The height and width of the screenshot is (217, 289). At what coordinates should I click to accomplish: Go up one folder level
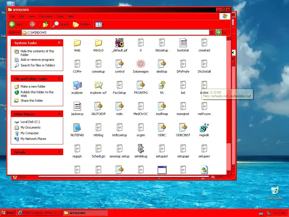(x=45, y=24)
